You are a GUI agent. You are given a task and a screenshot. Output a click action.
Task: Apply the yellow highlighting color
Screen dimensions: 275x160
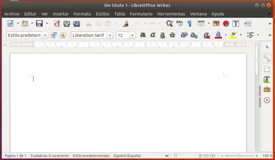233,35
